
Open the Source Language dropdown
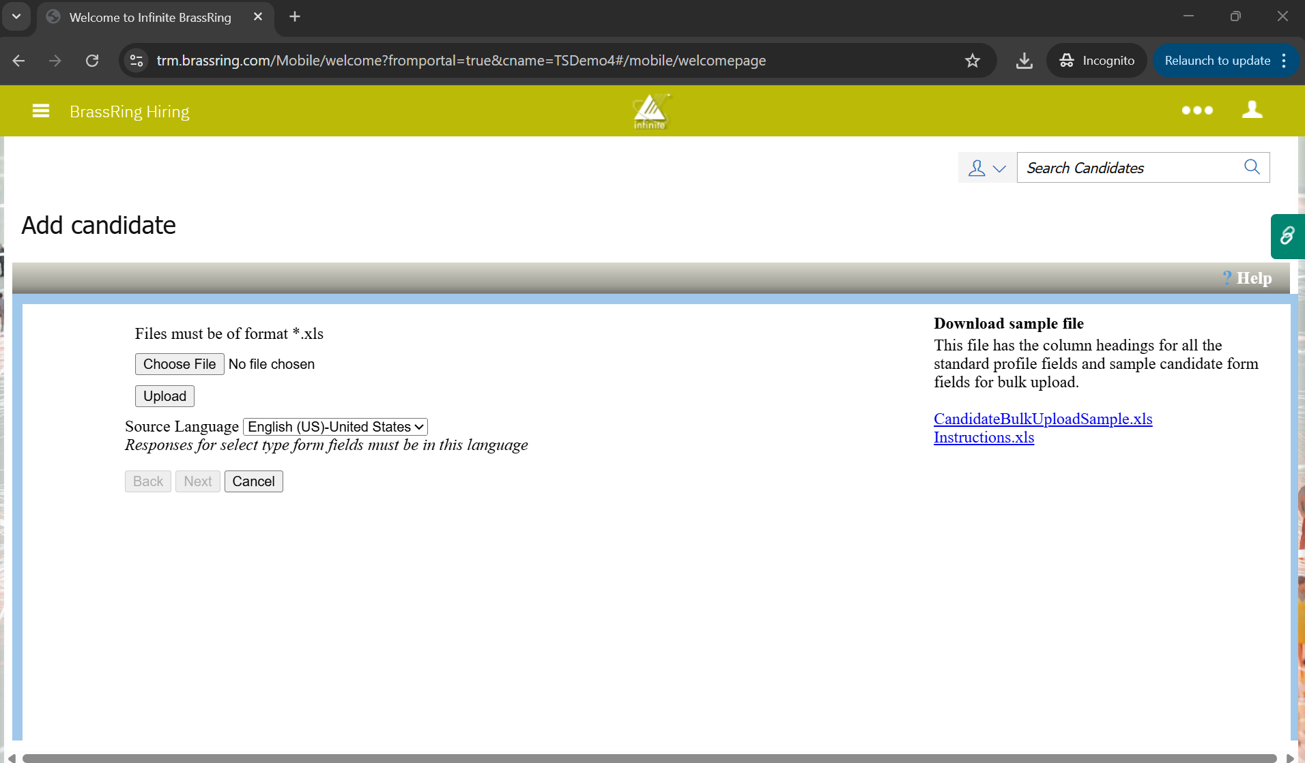pyautogui.click(x=335, y=427)
